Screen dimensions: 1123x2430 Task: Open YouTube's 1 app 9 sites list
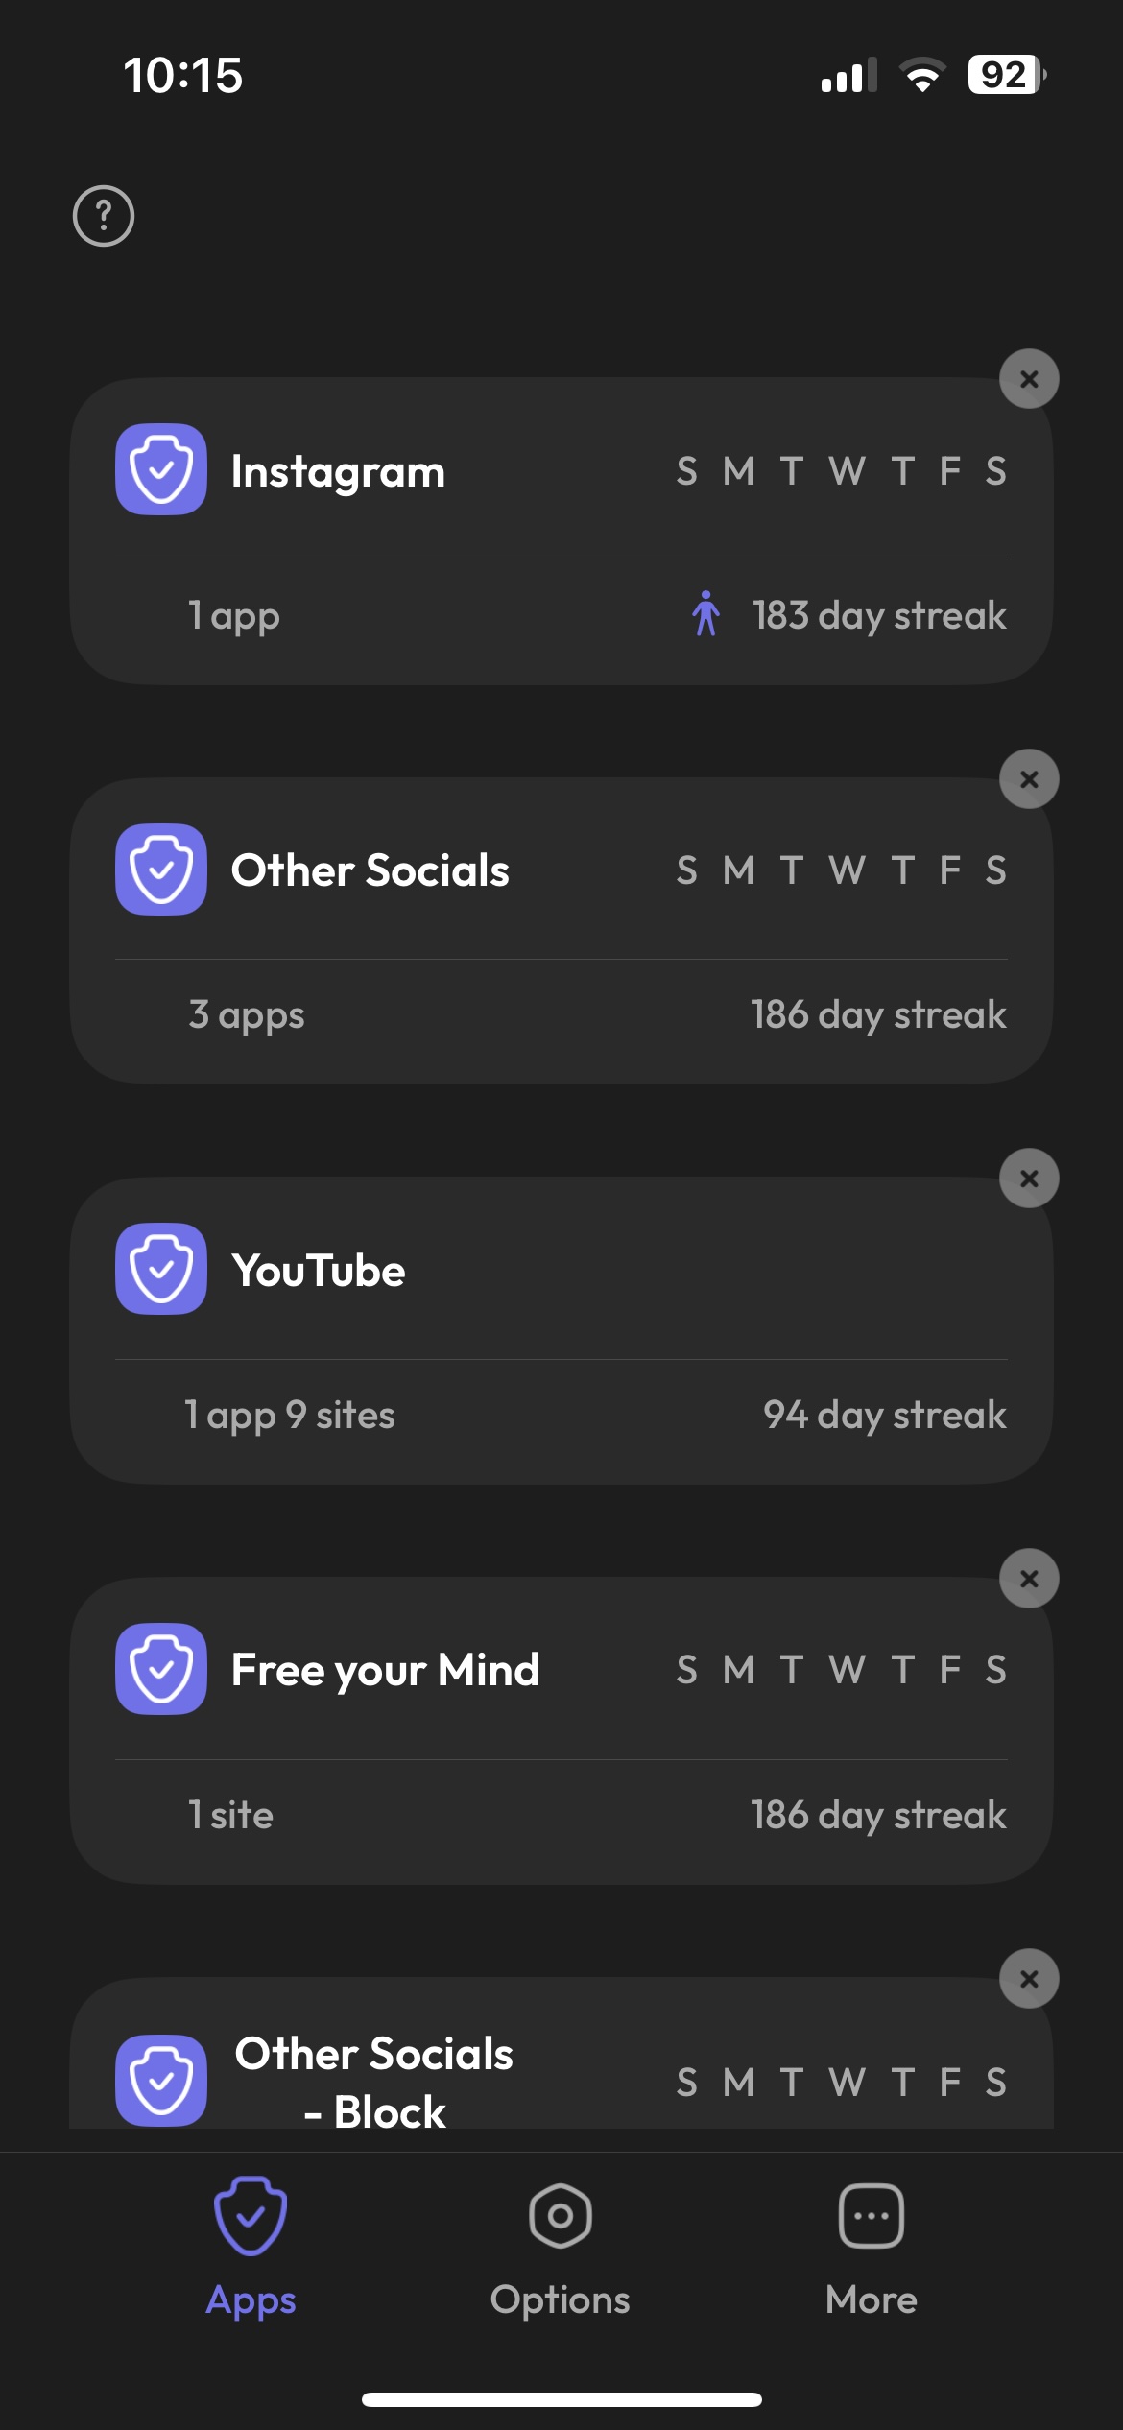point(290,1415)
